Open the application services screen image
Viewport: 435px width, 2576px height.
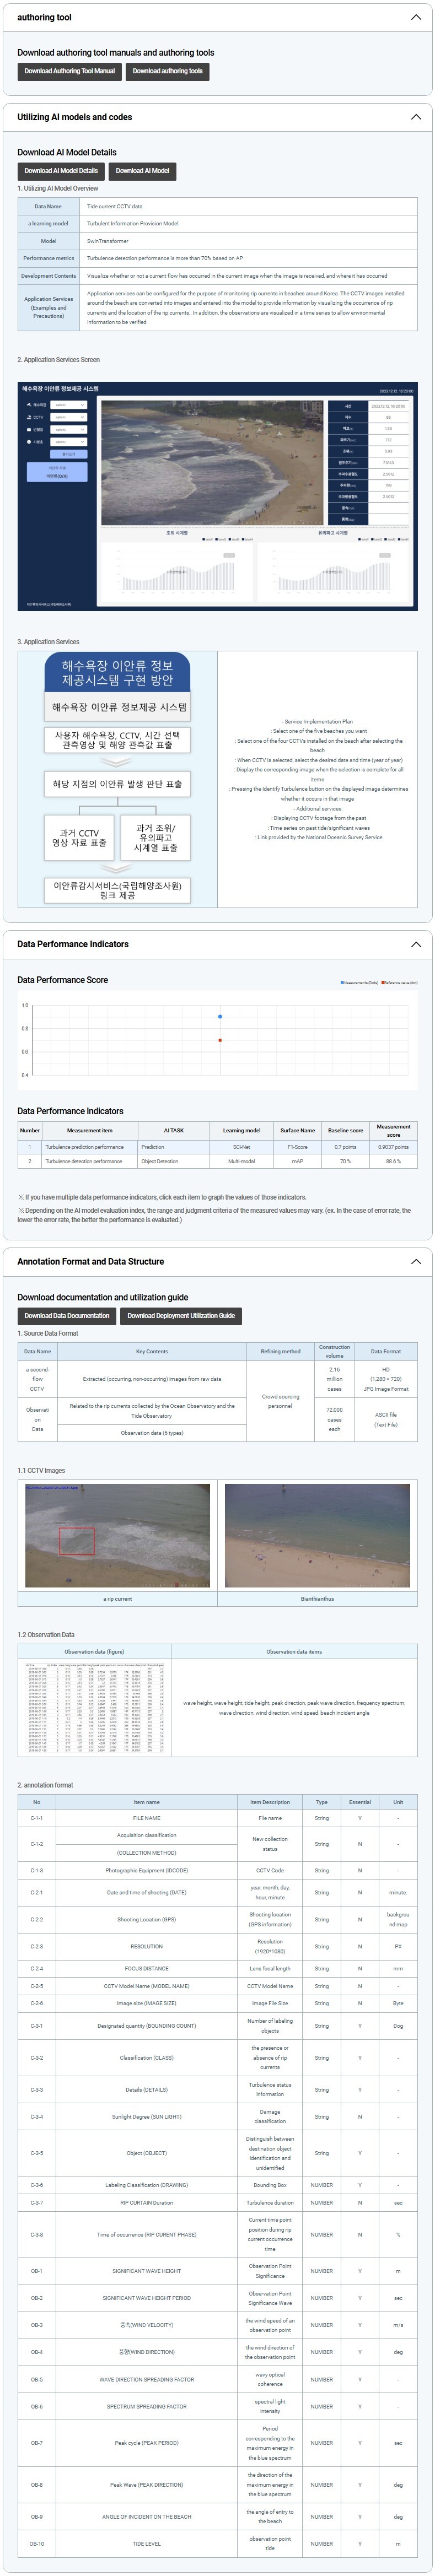tap(217, 496)
